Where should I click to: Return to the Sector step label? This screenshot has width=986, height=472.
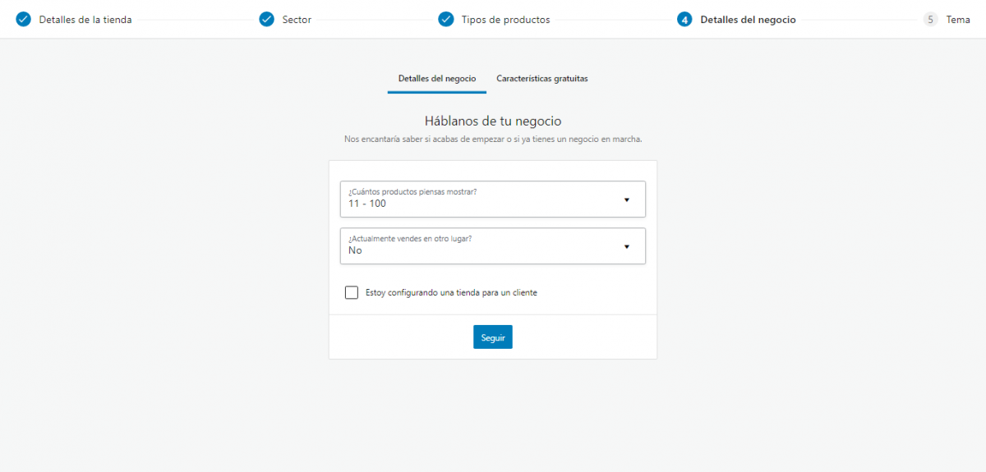[297, 20]
